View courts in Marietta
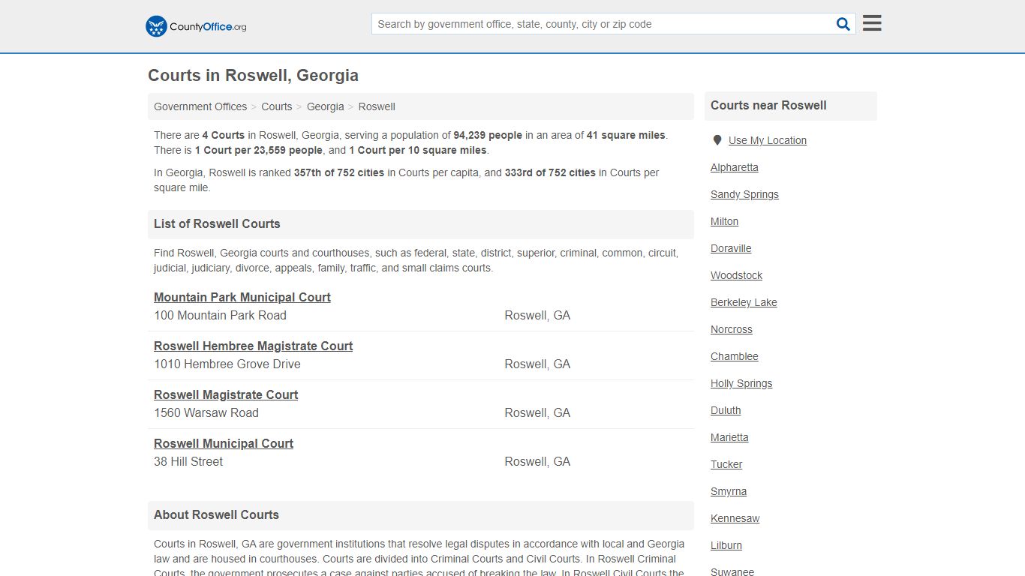 pyautogui.click(x=730, y=437)
